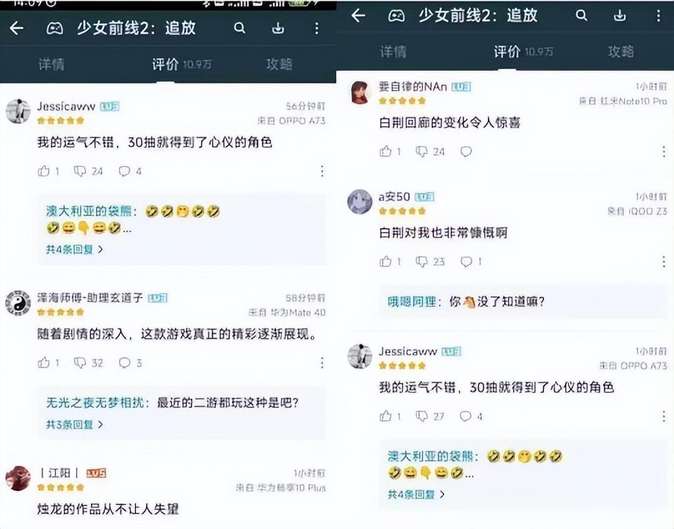
Task: Open search in the right screenshot header
Action: pos(581,16)
